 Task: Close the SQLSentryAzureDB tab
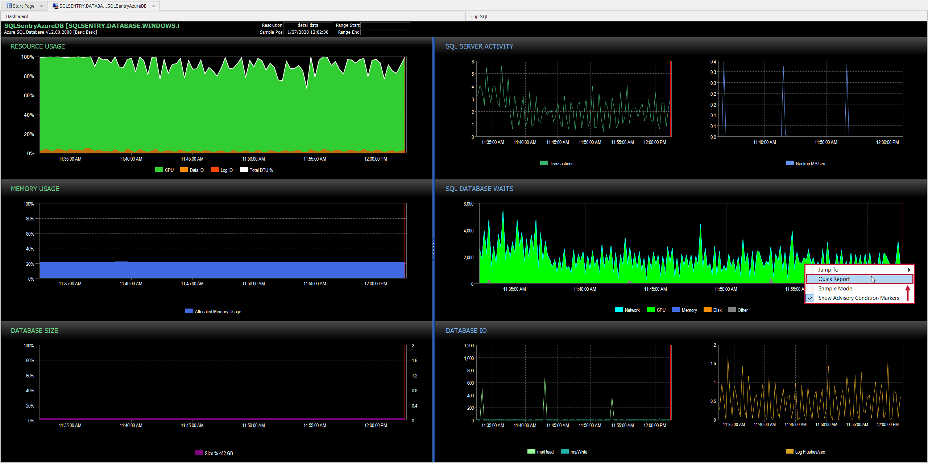(153, 6)
